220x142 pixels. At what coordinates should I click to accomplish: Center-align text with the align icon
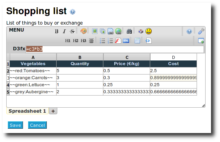pos(91,41)
